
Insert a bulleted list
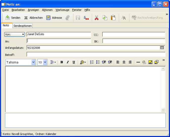click(98, 62)
